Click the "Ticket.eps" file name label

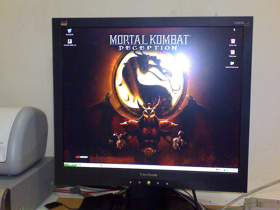(232, 56)
